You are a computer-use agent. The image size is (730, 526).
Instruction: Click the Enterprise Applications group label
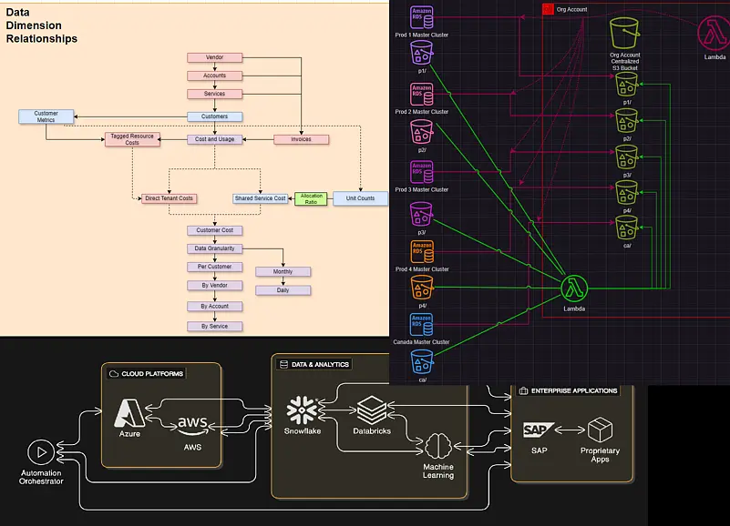[x=569, y=390]
